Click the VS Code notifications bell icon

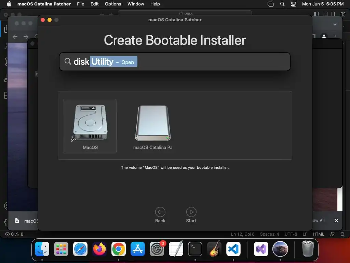(x=342, y=234)
